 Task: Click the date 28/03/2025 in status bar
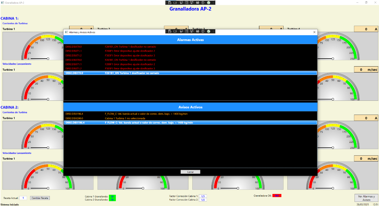click(363, 205)
